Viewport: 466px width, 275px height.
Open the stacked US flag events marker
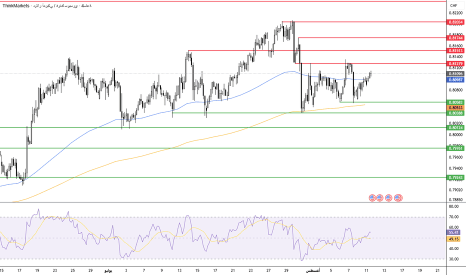point(398,197)
